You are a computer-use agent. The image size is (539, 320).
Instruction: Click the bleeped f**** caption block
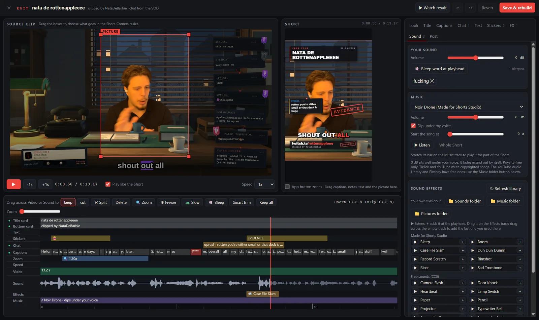point(196,251)
